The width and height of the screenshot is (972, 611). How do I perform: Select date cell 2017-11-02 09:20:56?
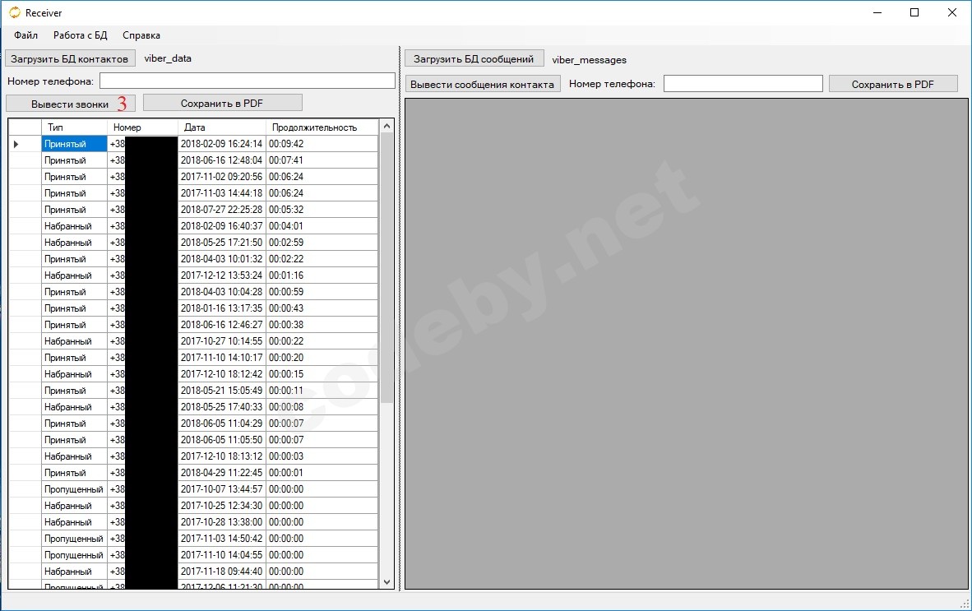point(222,177)
